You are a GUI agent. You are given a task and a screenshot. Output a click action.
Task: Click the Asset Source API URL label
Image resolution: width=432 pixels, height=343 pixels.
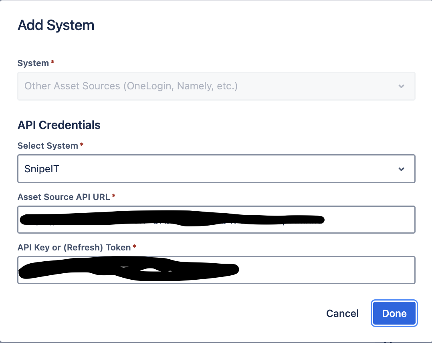tap(64, 197)
